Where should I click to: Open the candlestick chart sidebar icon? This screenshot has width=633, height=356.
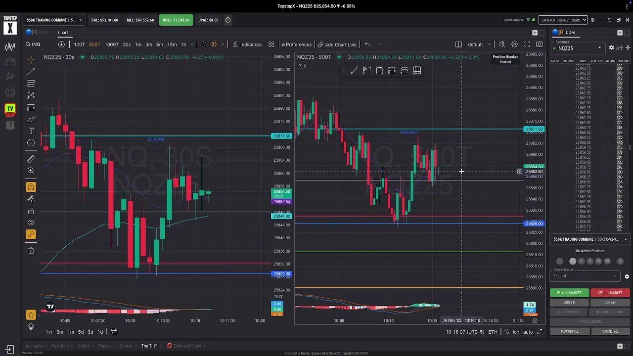click(x=10, y=46)
